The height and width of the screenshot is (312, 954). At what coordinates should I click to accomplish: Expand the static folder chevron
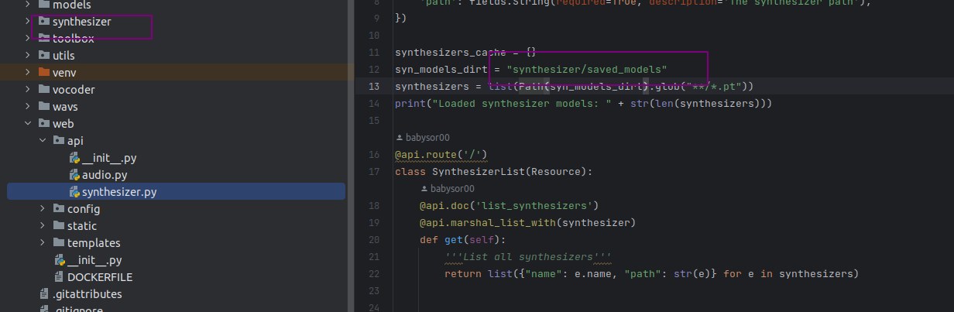[43, 226]
